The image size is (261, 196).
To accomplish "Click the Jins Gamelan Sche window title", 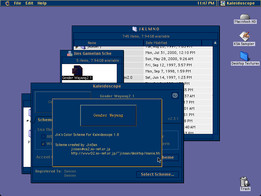I will pyautogui.click(x=93, y=54).
